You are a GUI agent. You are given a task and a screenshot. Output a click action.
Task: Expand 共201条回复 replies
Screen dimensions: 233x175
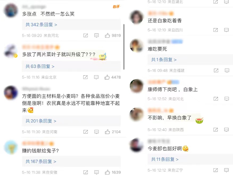(41, 121)
